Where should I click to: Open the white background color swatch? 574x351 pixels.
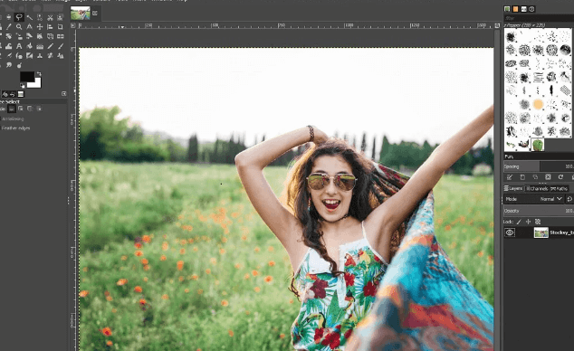coord(37,84)
